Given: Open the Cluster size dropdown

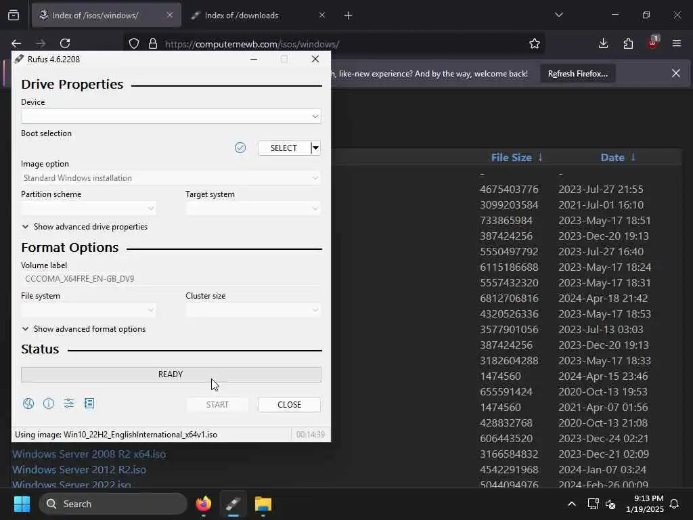Looking at the screenshot, I should coord(253,310).
